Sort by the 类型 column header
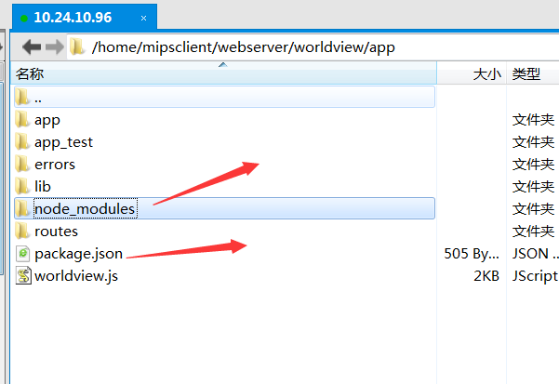This screenshot has width=559, height=384. point(533,73)
